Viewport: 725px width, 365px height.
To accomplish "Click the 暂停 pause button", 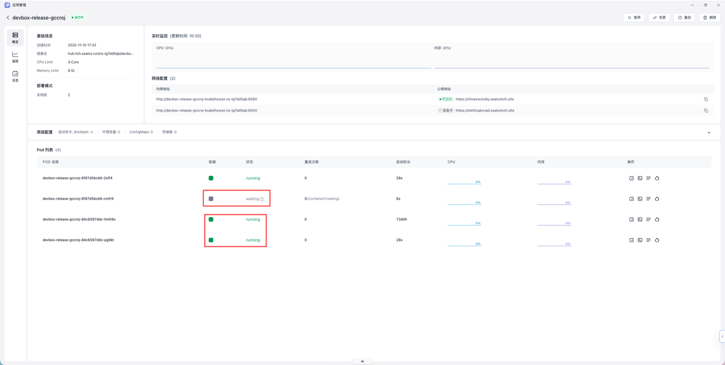I will (x=634, y=18).
